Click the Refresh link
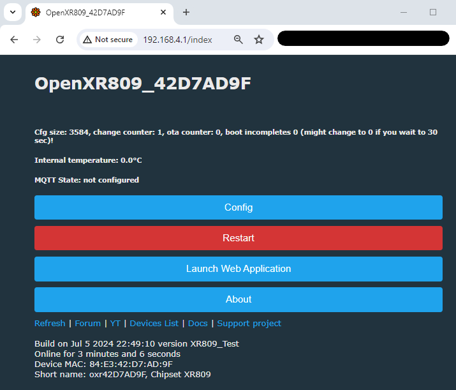 [50, 324]
